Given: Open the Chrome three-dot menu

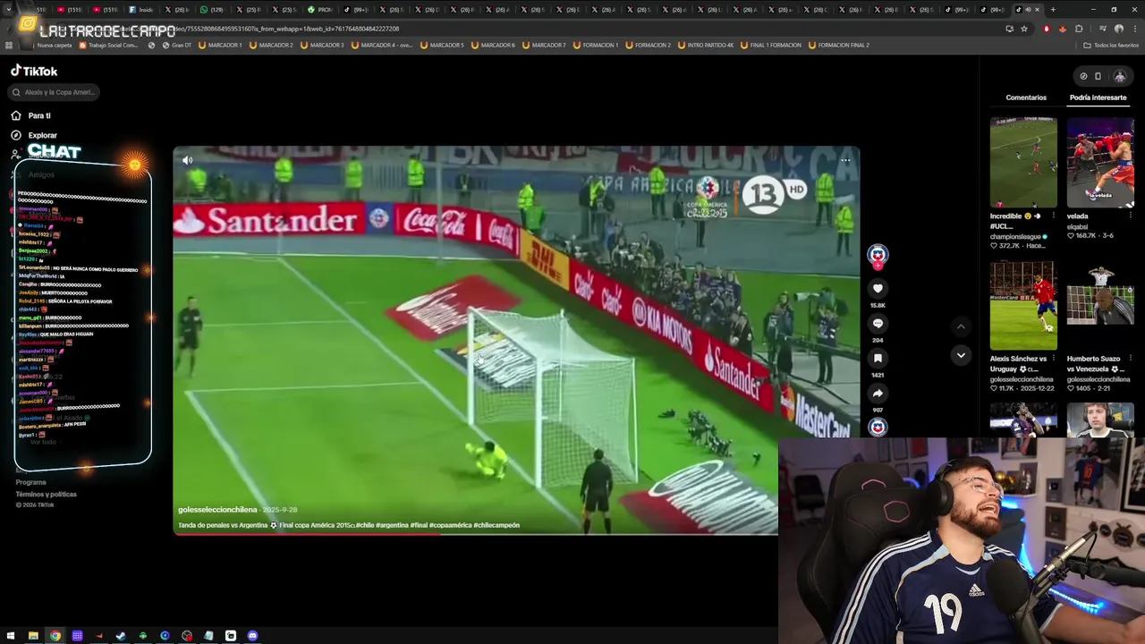Looking at the screenshot, I should click(x=1134, y=29).
